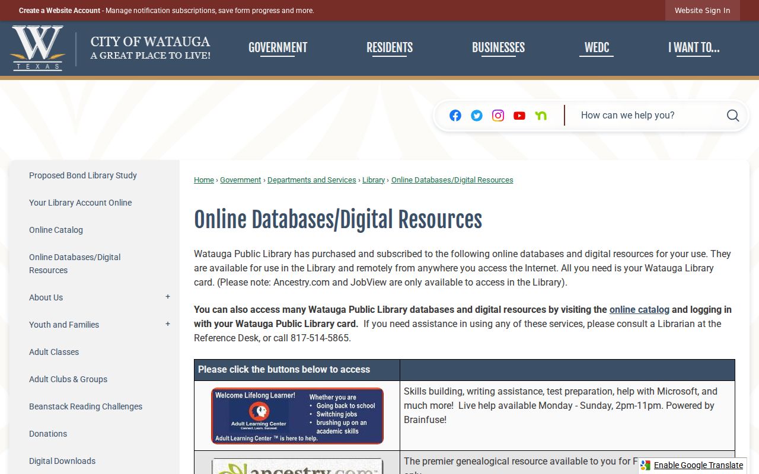Click the Google Translate icon

[x=646, y=466]
